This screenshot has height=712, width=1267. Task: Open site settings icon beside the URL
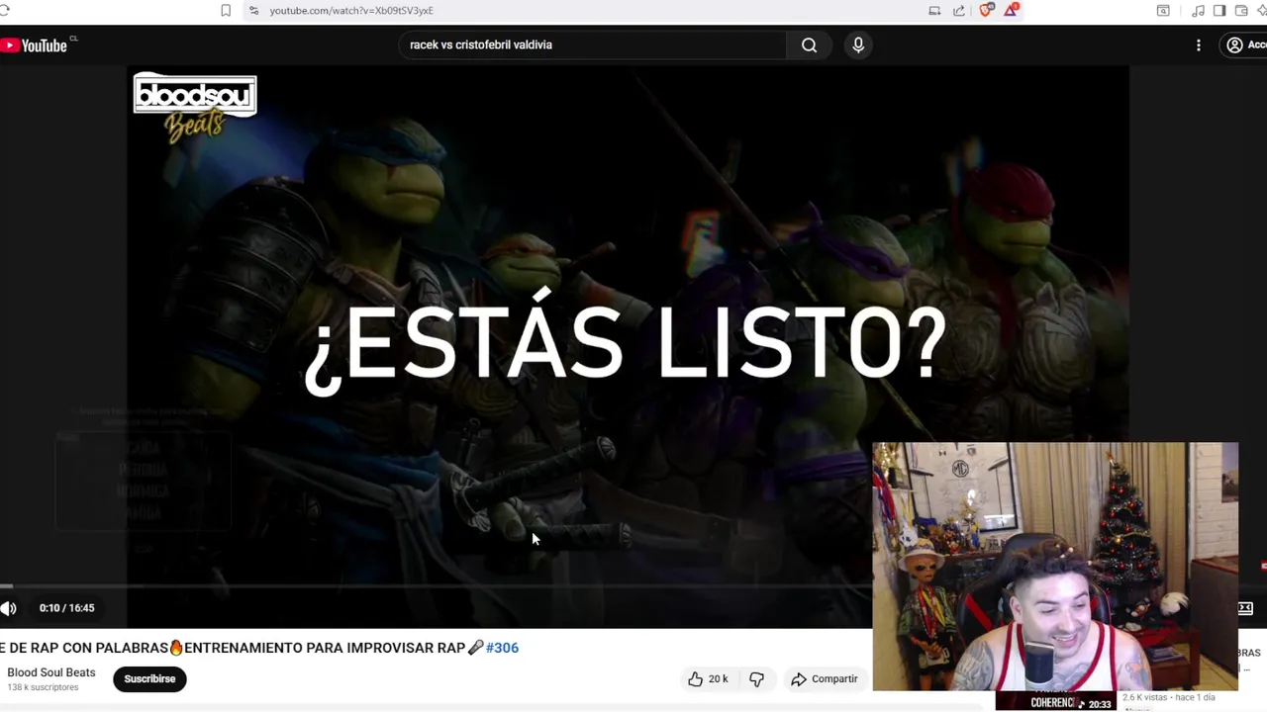253,10
